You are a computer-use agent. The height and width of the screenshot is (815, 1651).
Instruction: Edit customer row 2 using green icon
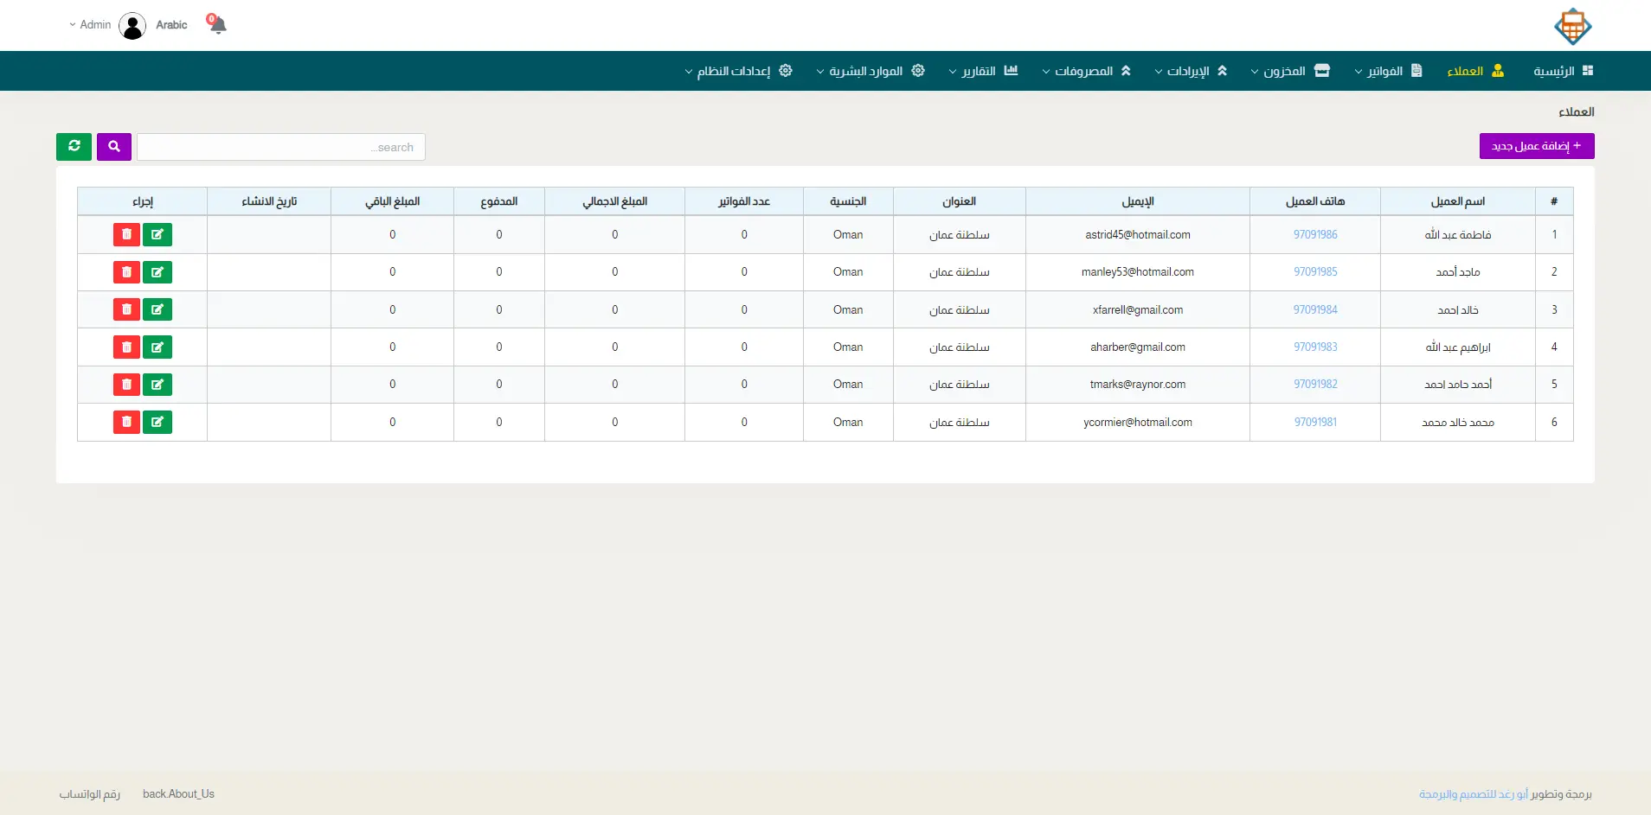pos(157,272)
